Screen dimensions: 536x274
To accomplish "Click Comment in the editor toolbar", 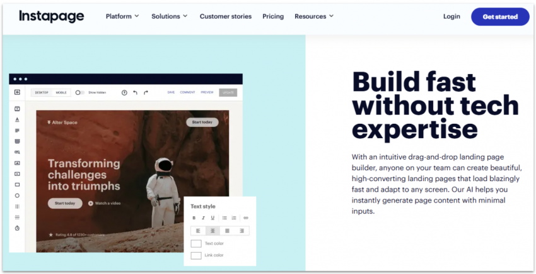I will coord(187,92).
